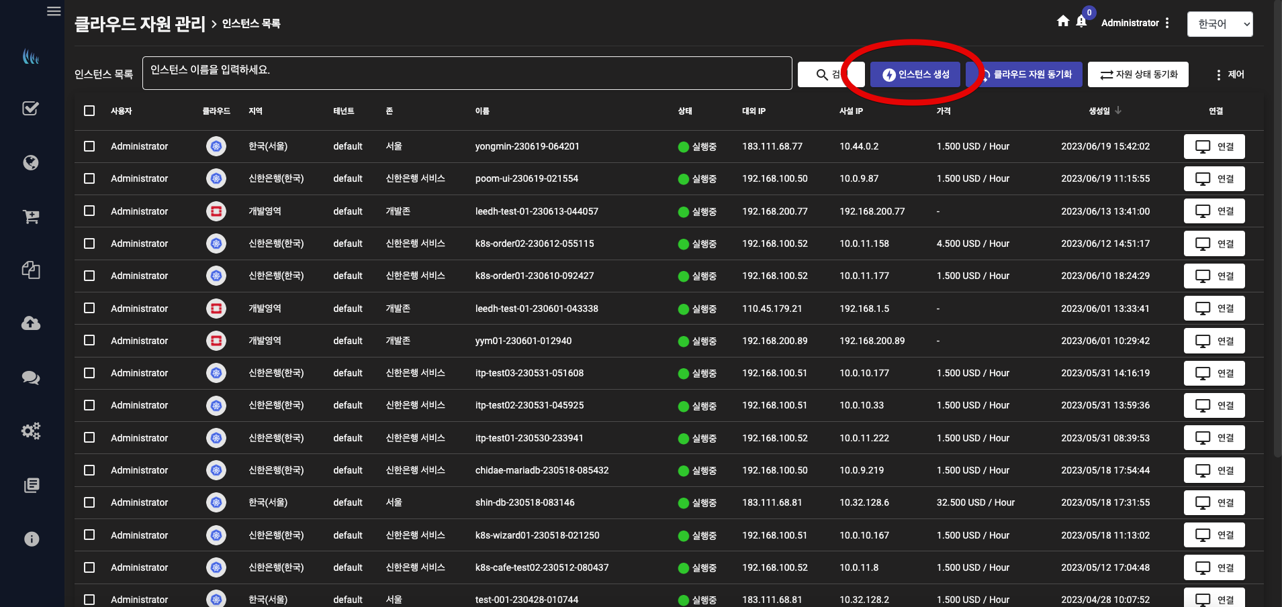Open the shopping cart sidebar icon

coord(31,217)
